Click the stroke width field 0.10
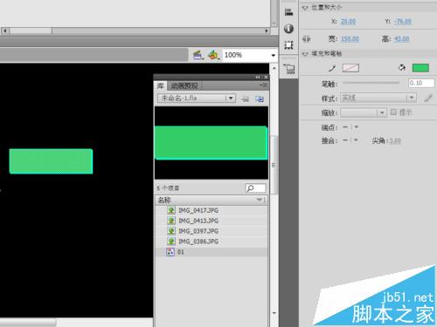 [421, 83]
